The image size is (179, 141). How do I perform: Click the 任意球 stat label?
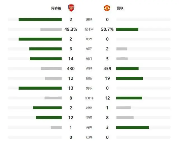coord(89,98)
